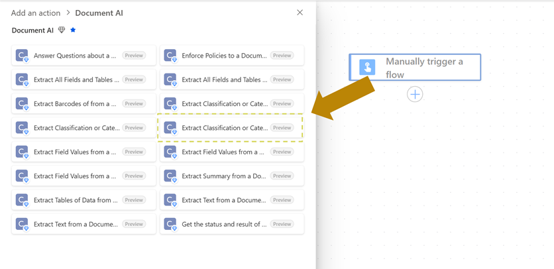Select the Extract Barcodes of from a... action label
554x269 pixels.
pos(75,103)
